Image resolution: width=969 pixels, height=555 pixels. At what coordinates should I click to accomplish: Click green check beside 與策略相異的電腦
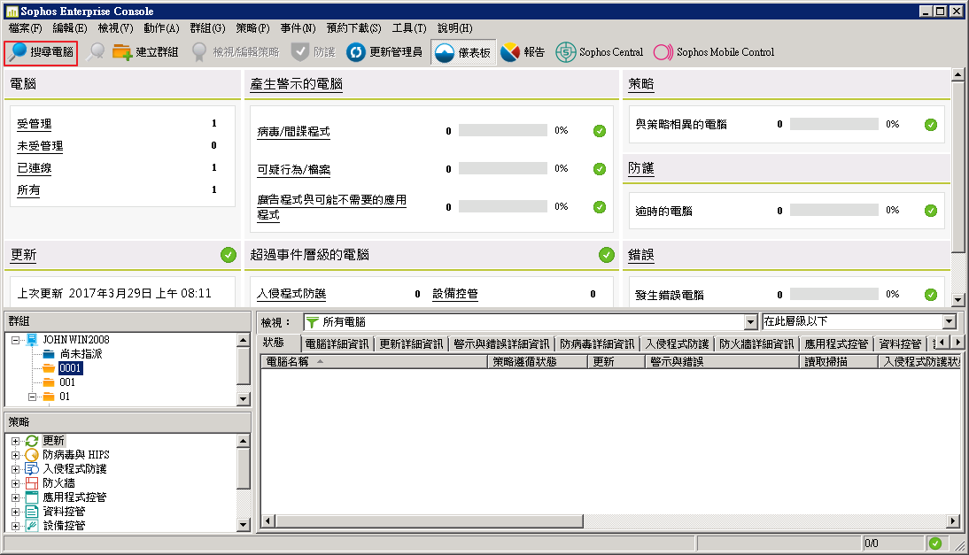pos(931,125)
